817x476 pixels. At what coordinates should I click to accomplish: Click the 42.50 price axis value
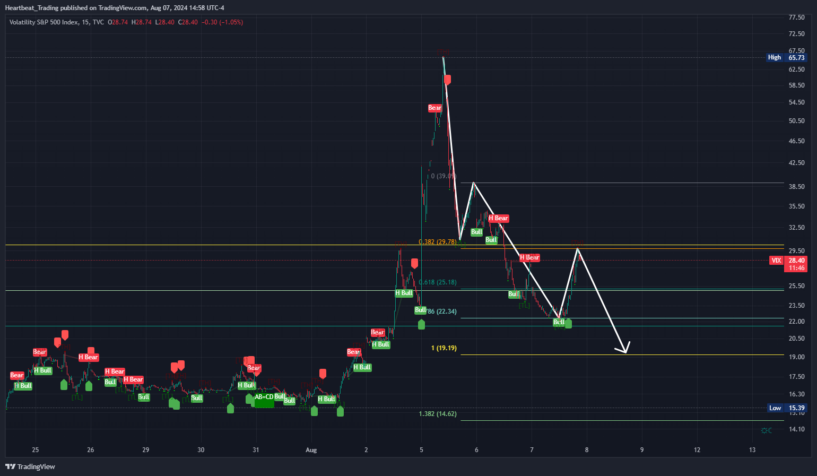pos(796,162)
